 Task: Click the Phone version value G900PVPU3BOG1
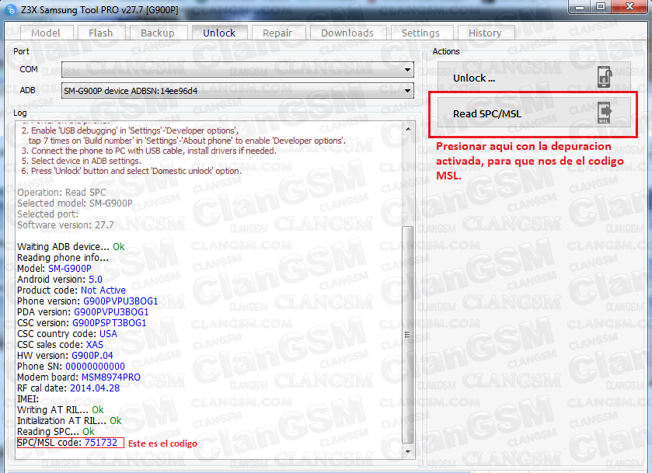[x=120, y=301]
